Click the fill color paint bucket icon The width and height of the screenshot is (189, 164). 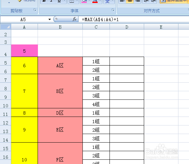84,1
